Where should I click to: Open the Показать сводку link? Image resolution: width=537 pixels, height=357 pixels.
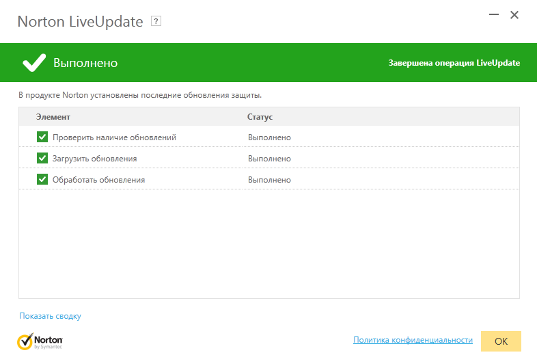coord(50,316)
